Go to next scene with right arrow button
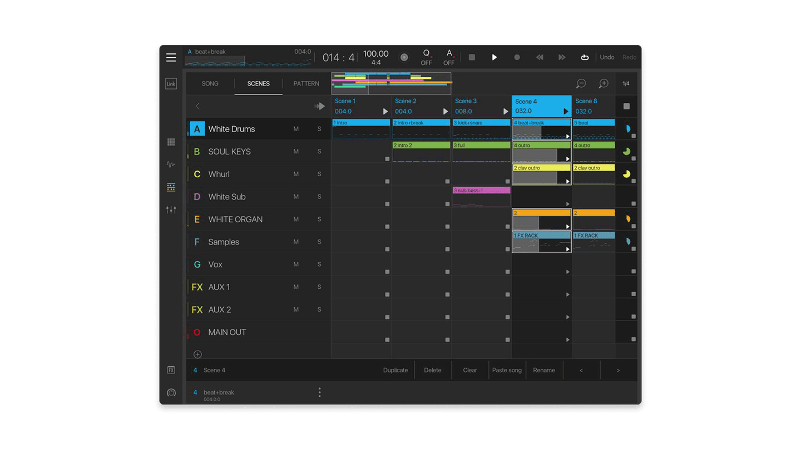The width and height of the screenshot is (801, 450). [619, 370]
